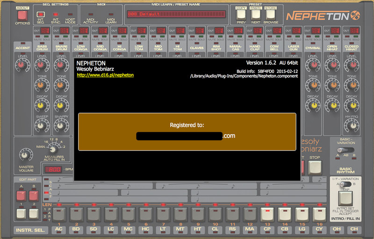Click the INSTR. SEL. button
This screenshot has height=239, width=374.
point(30,230)
